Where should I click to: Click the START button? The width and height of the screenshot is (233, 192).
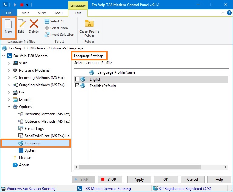coord(83,180)
